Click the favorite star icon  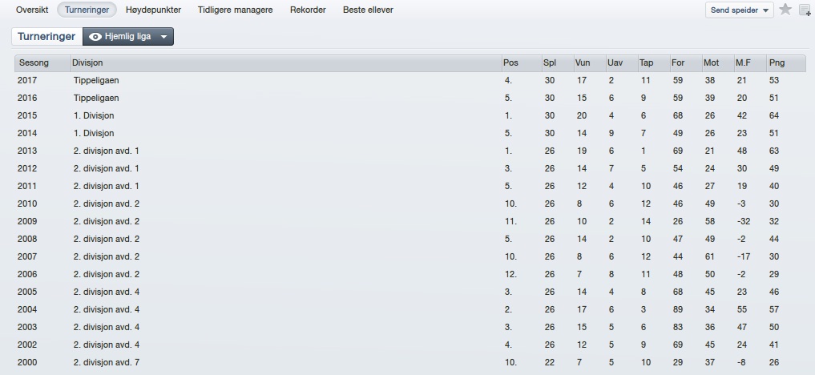coord(785,10)
